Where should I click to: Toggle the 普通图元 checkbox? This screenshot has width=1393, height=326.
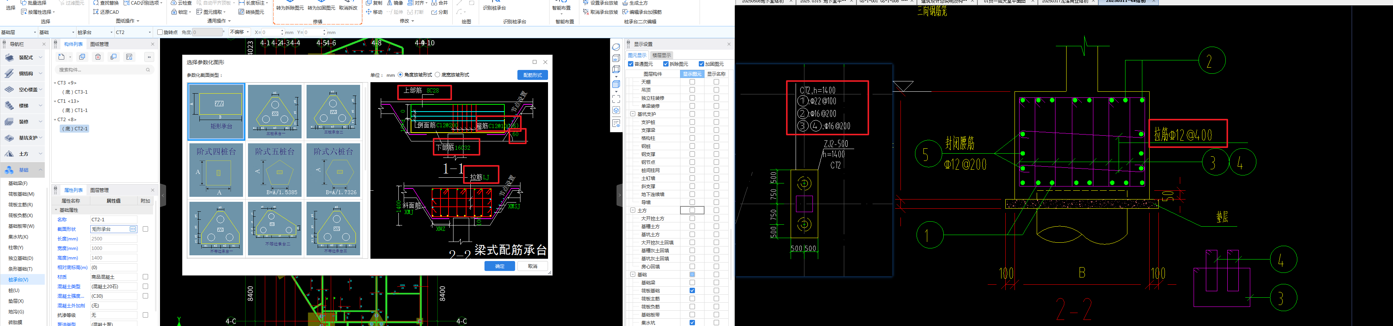(631, 64)
